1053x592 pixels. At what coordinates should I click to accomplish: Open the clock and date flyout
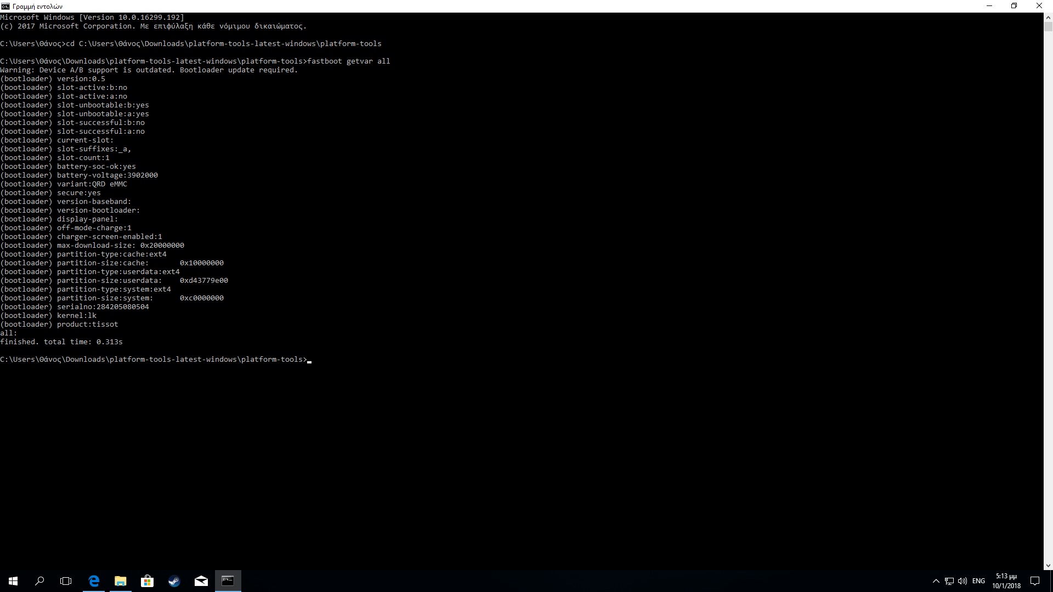pyautogui.click(x=1006, y=581)
